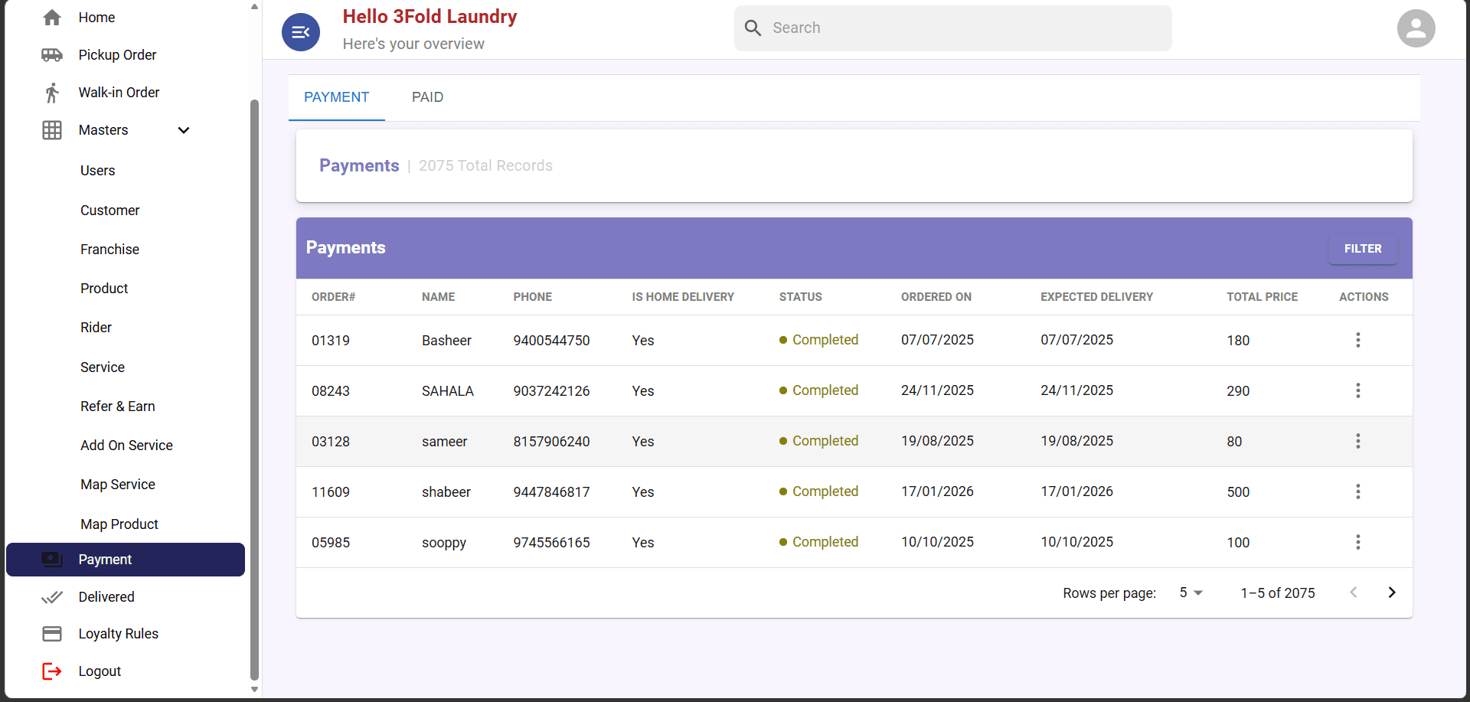
Task: Click the Walk-in Order pedestrian icon
Action: point(52,93)
